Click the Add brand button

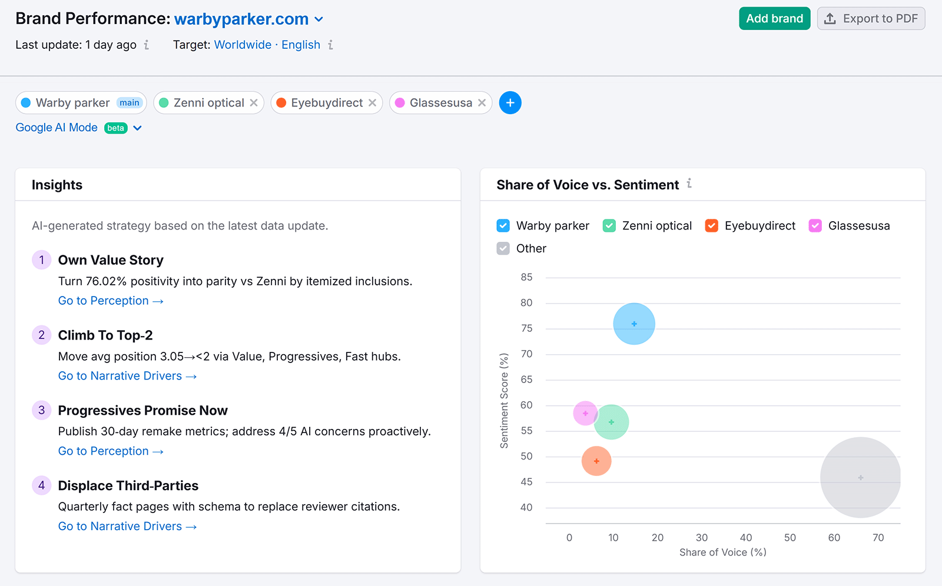[x=774, y=18]
